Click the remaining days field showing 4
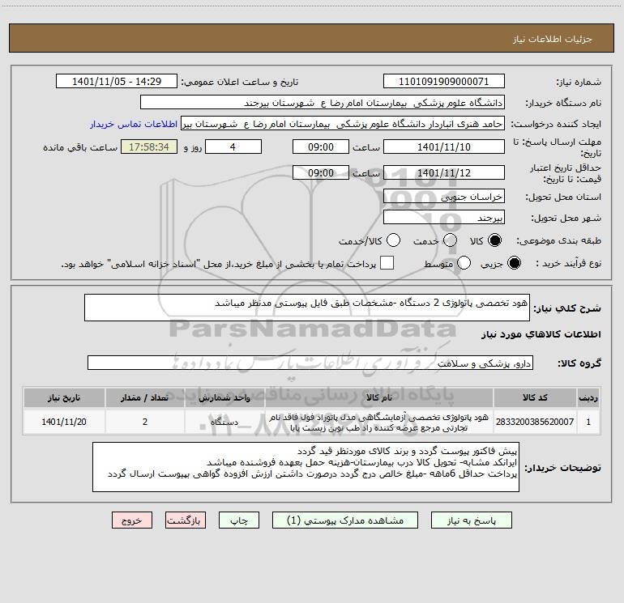Image resolution: width=624 pixels, height=603 pixels. click(x=233, y=147)
